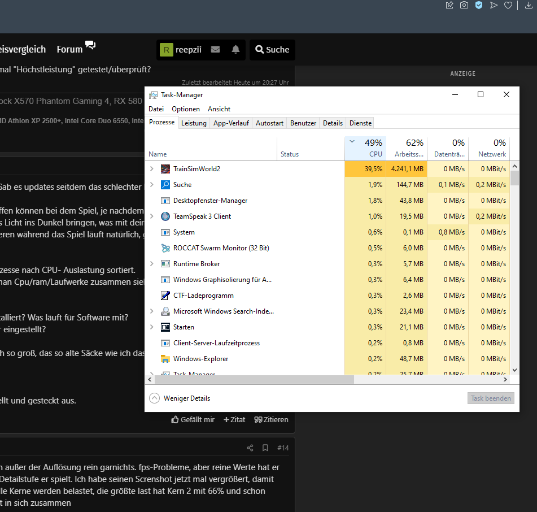Sort by the Datenträger column header
This screenshot has width=537, height=512.
448,149
